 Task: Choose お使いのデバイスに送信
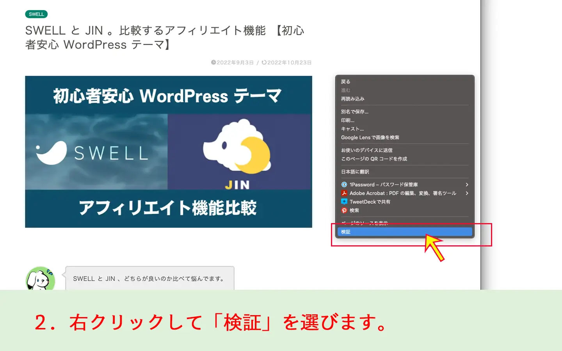coord(405,151)
